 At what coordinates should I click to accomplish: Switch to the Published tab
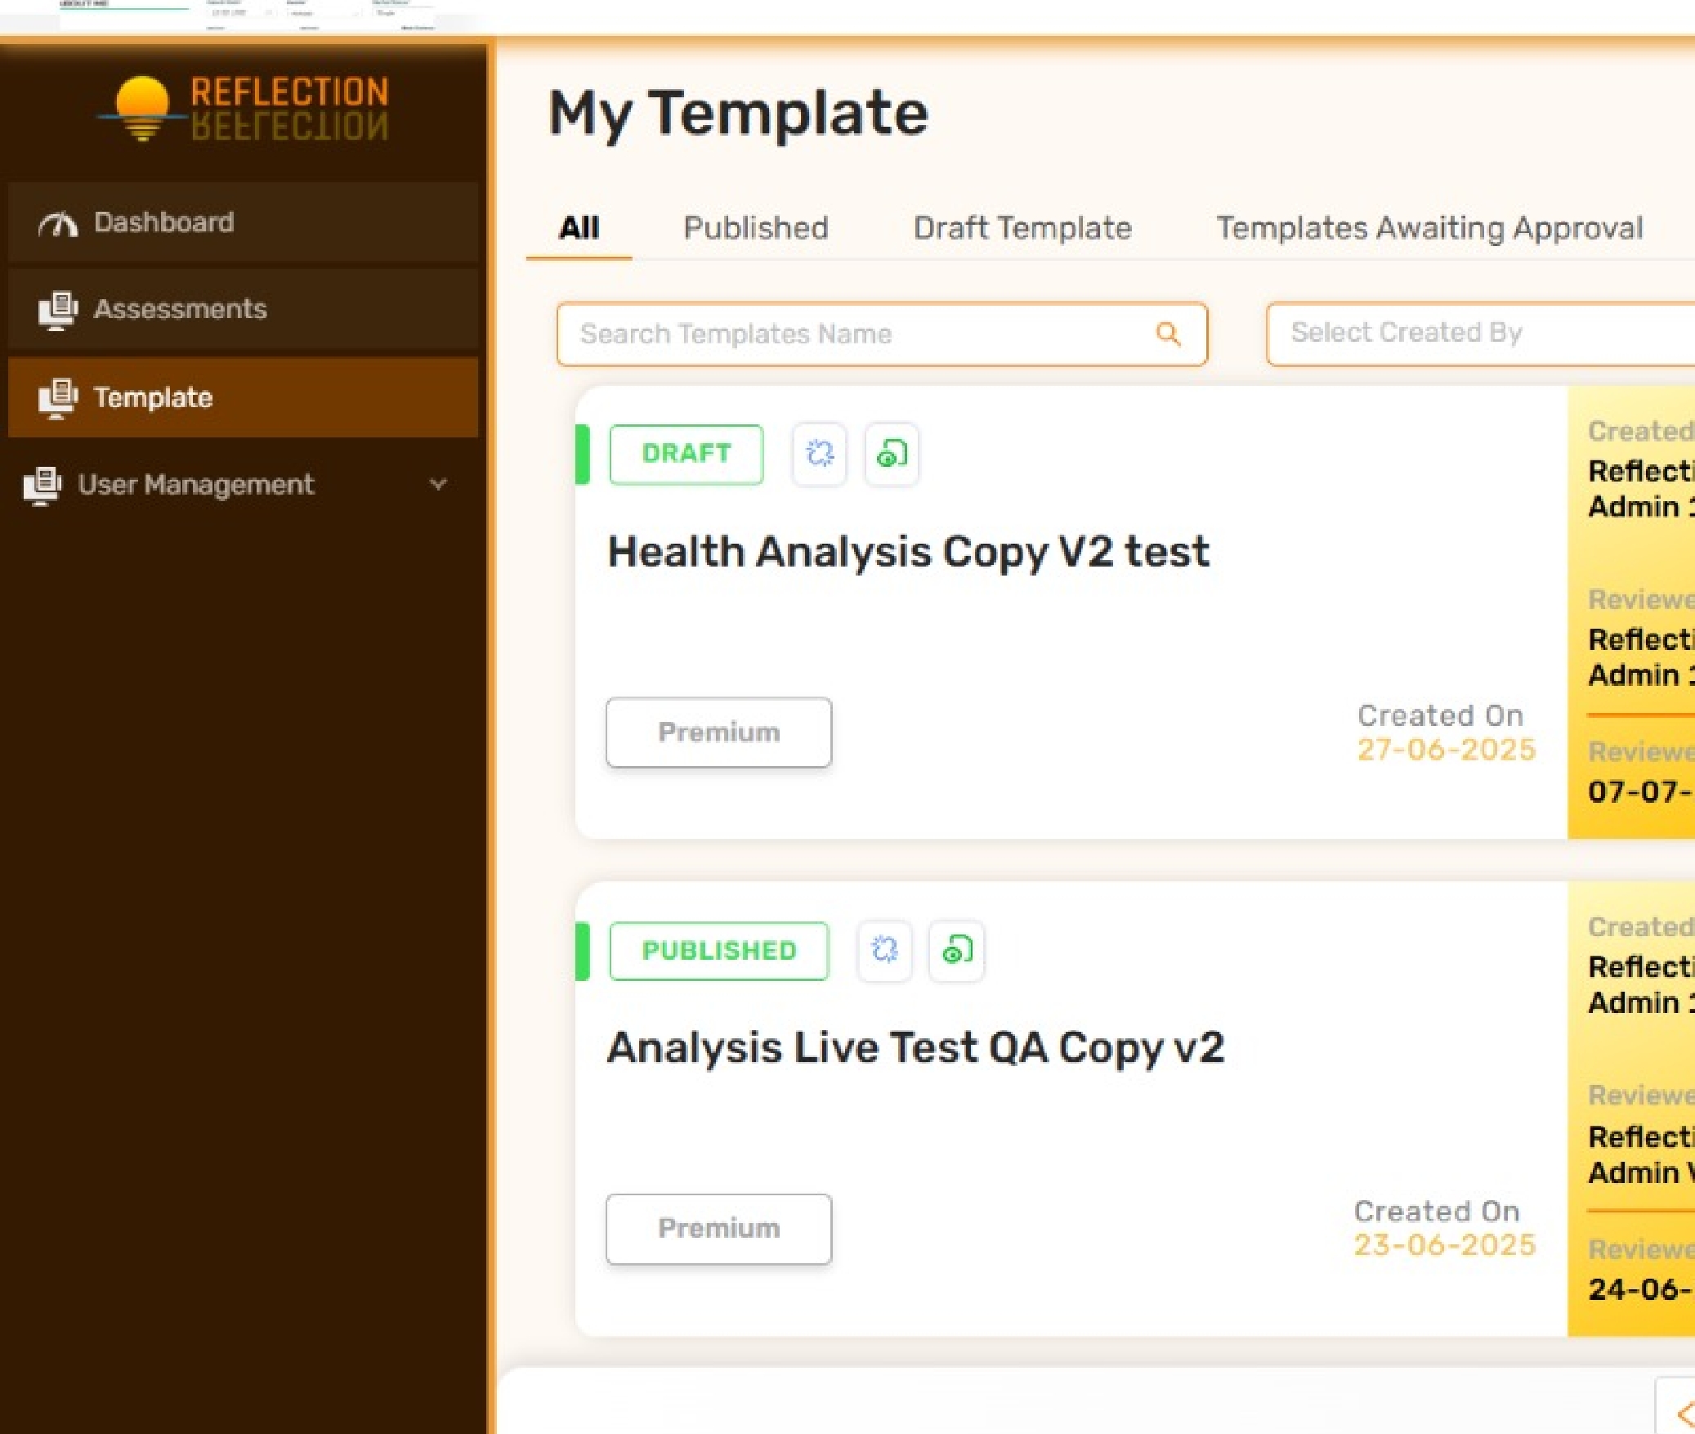tap(756, 228)
